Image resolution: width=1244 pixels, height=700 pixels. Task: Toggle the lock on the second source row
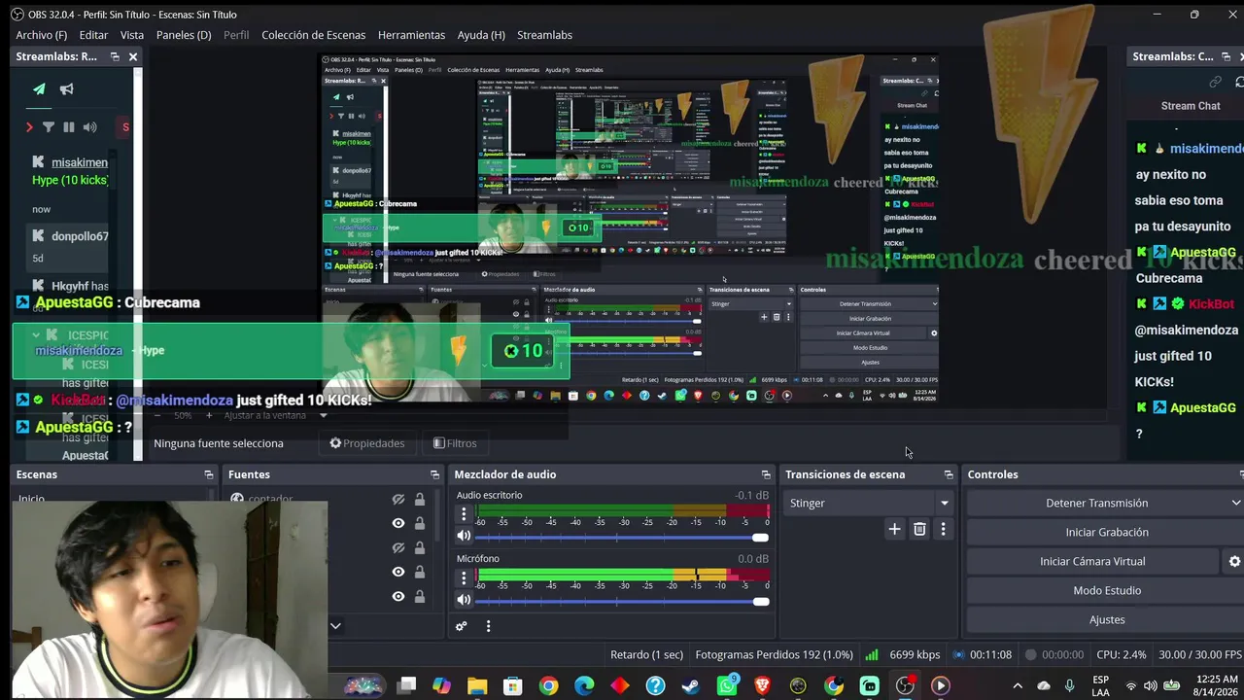coord(419,523)
